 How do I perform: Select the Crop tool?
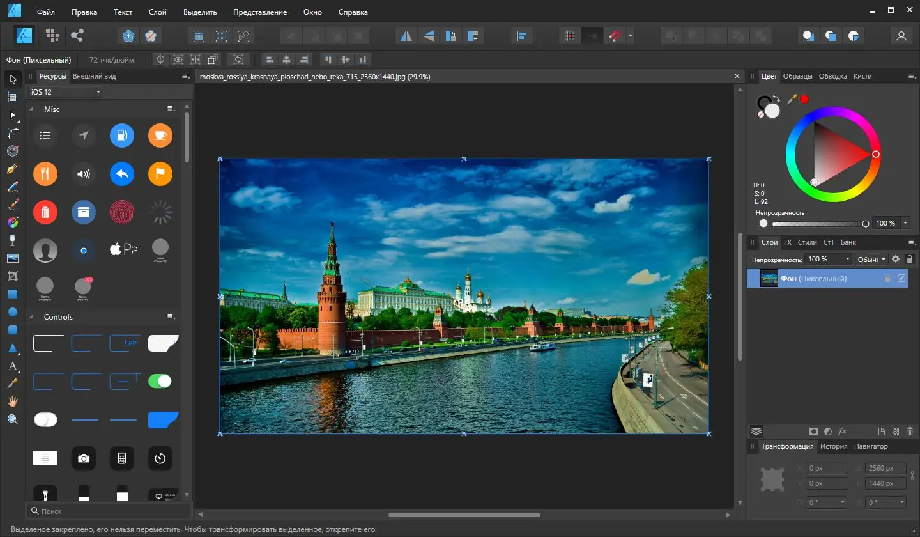click(12, 276)
